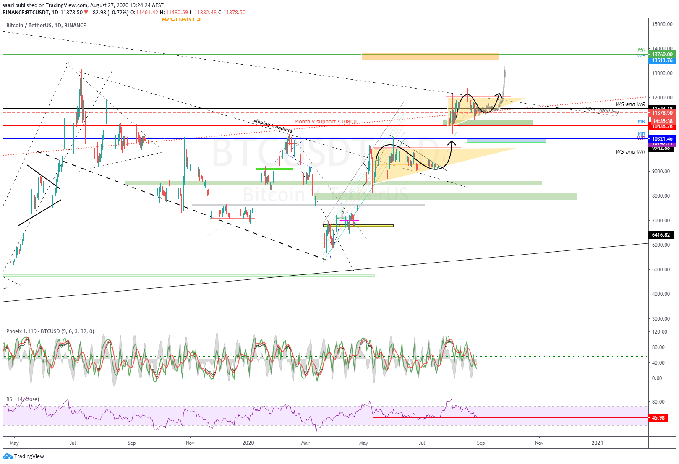Click the 120.00 tick on Phoeix scale
Screen dimensions: 679x464
659,332
